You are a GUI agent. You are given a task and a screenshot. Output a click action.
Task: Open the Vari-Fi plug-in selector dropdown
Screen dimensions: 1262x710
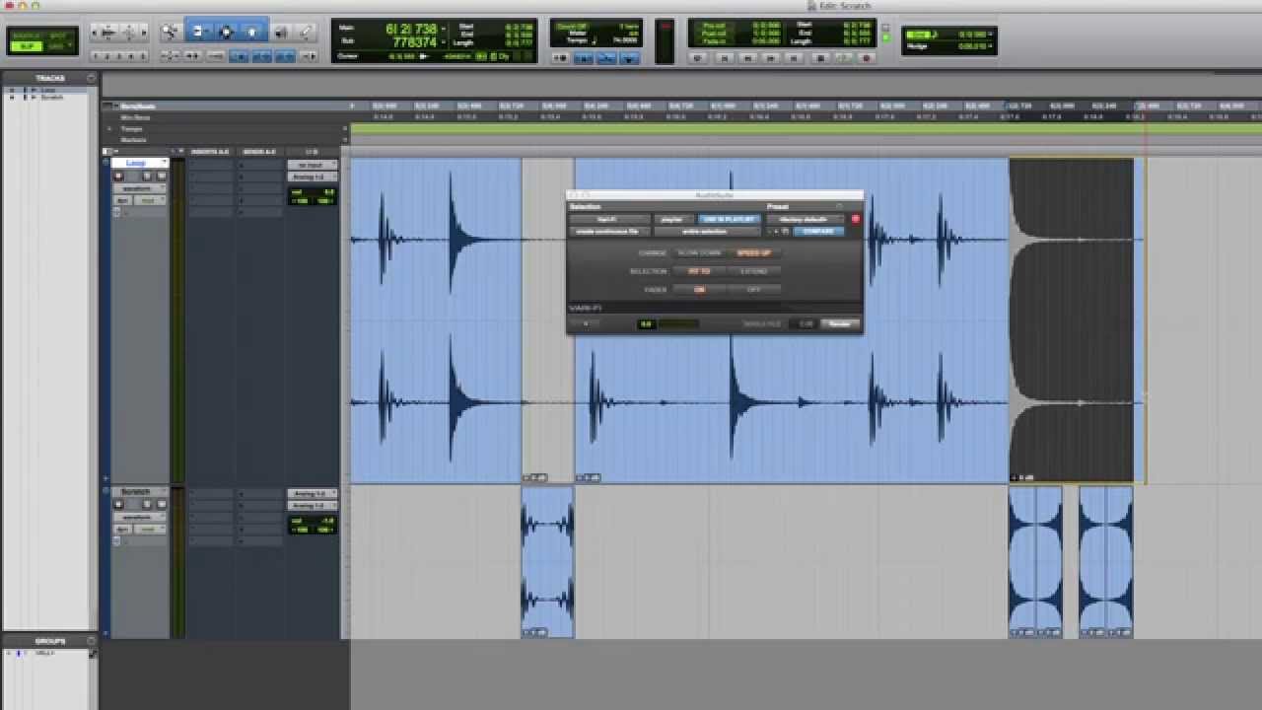tap(608, 219)
